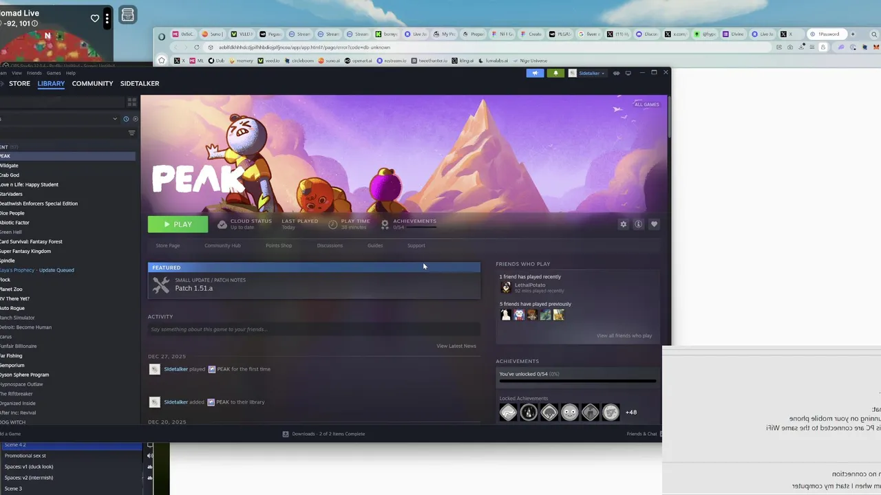
Task: Open PEAK Discussions link
Action: pos(330,245)
